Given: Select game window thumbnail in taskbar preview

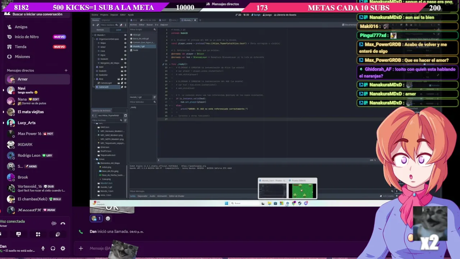Looking at the screenshot, I should coord(302,189).
